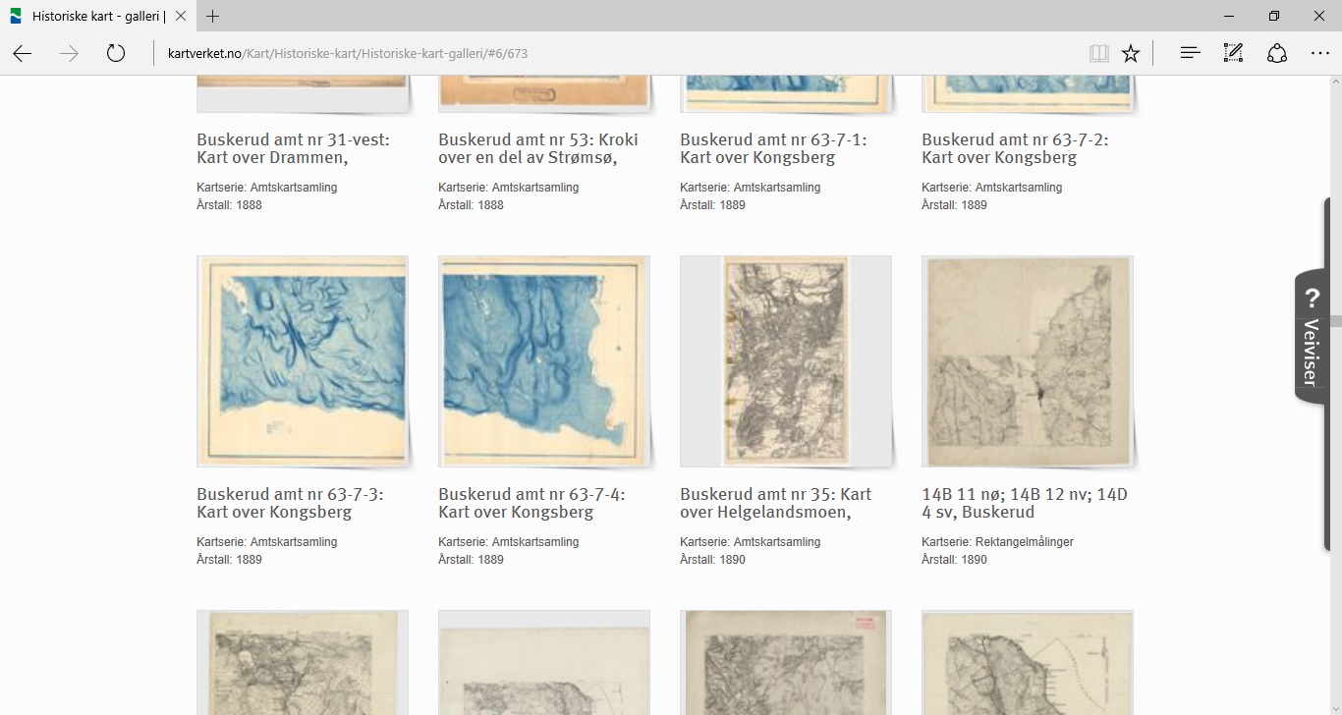Open the Veiviser help panel
The width and height of the screenshot is (1342, 715).
pyautogui.click(x=1312, y=337)
